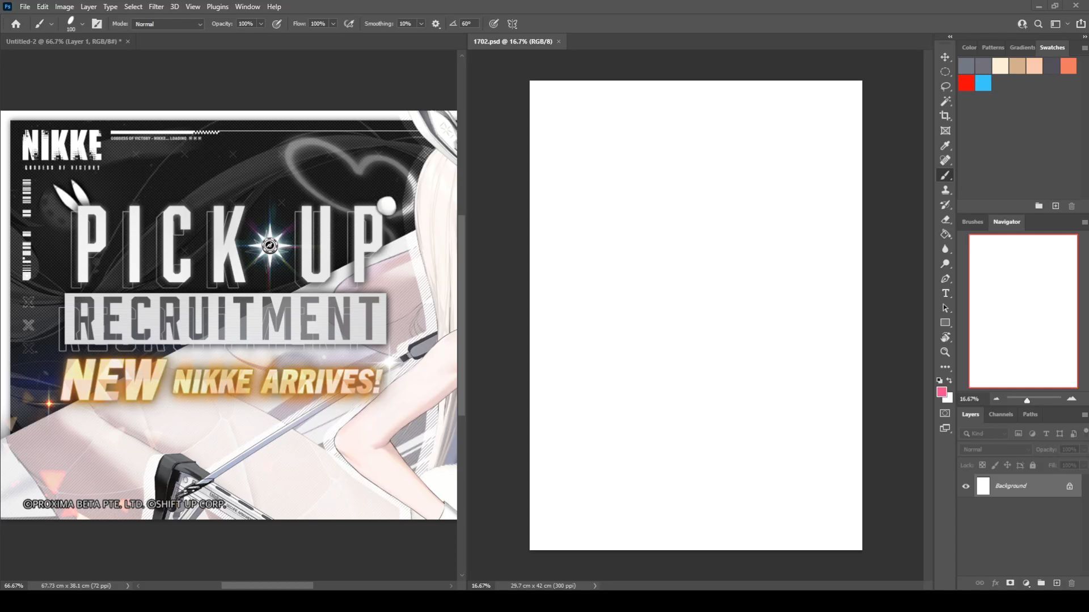Open brush preset picker dropdown
Image resolution: width=1089 pixels, height=612 pixels.
coord(82,24)
